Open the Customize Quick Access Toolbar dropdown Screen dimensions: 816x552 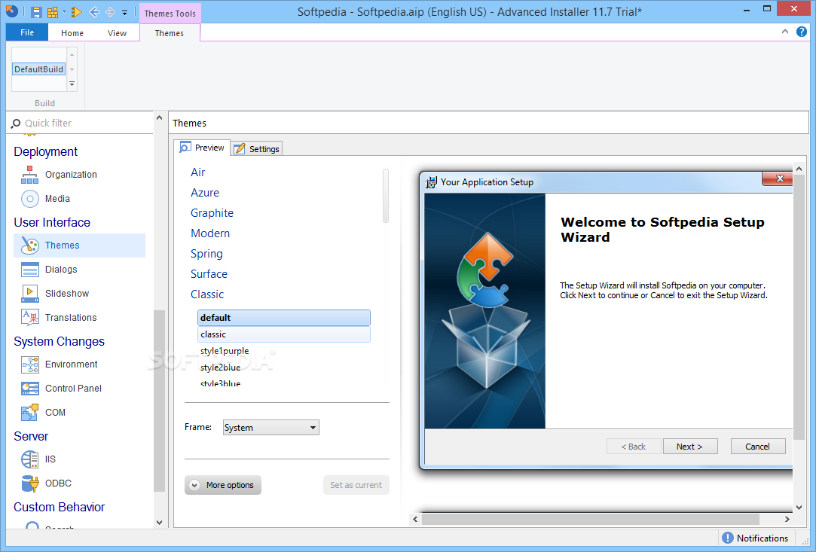pyautogui.click(x=125, y=13)
